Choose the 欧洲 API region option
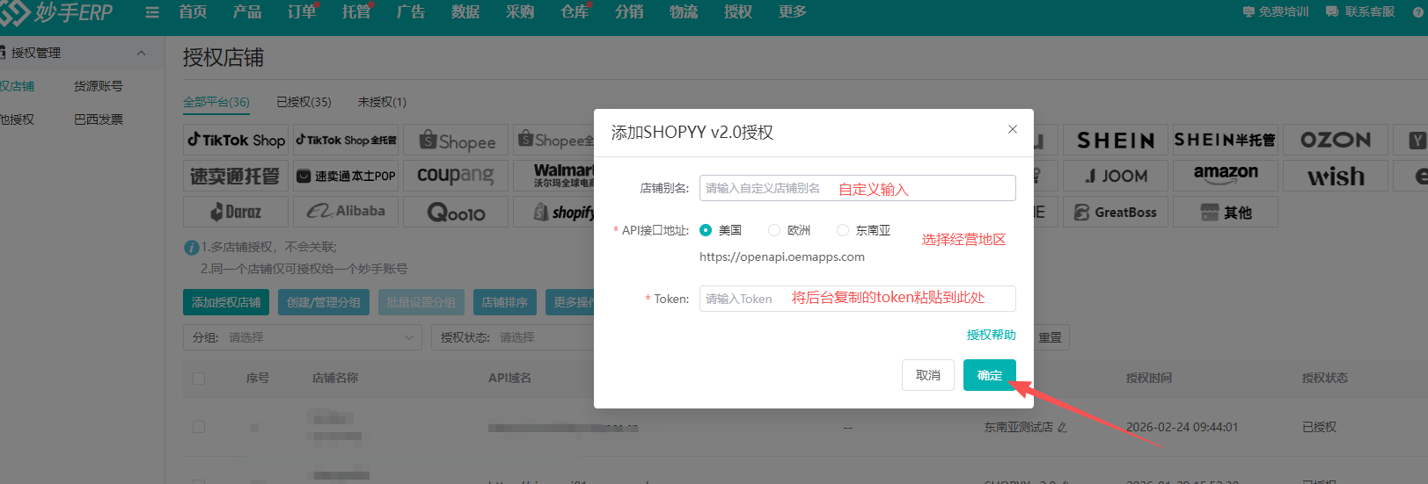 (774, 230)
